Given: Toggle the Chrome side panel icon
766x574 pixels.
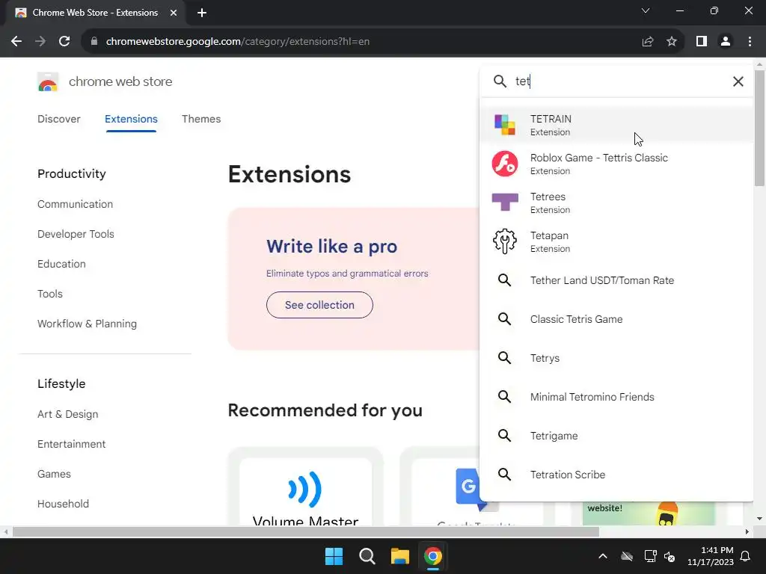Looking at the screenshot, I should tap(702, 42).
